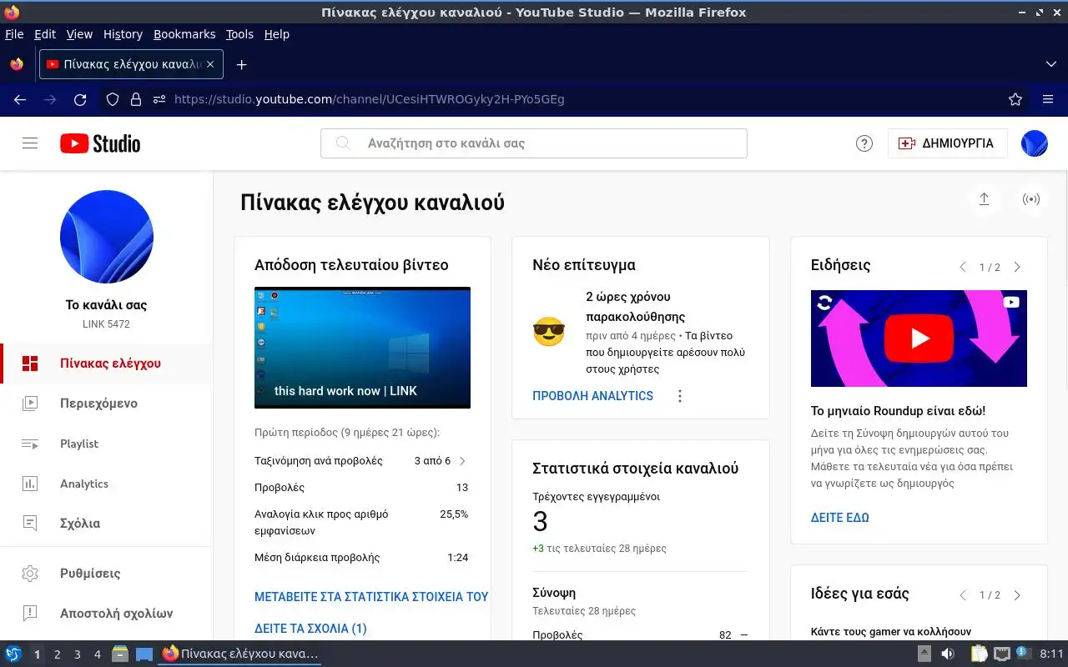Click ΔΕΙΤΕ ΤΑ ΣΧΟΛΙΑ (1) link
Viewport: 1068px width, 667px height.
[310, 629]
